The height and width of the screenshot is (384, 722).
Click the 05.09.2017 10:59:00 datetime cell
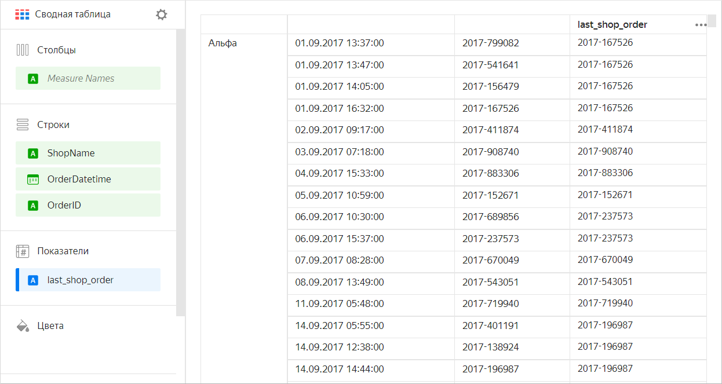(340, 195)
